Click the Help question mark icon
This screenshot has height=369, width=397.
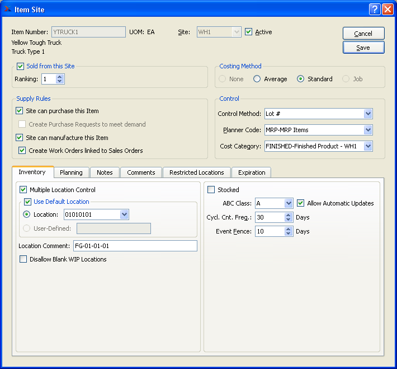point(375,9)
